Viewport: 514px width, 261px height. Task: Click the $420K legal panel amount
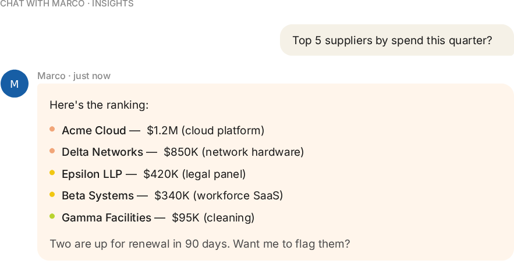coord(194,174)
